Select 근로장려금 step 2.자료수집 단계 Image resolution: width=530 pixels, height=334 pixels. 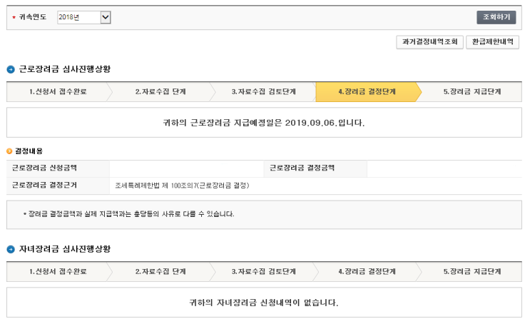(x=160, y=91)
